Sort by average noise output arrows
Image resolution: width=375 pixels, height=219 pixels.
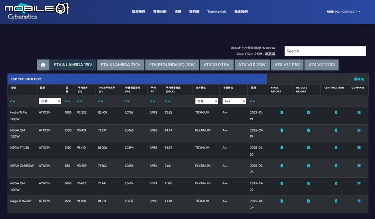coord(168,101)
